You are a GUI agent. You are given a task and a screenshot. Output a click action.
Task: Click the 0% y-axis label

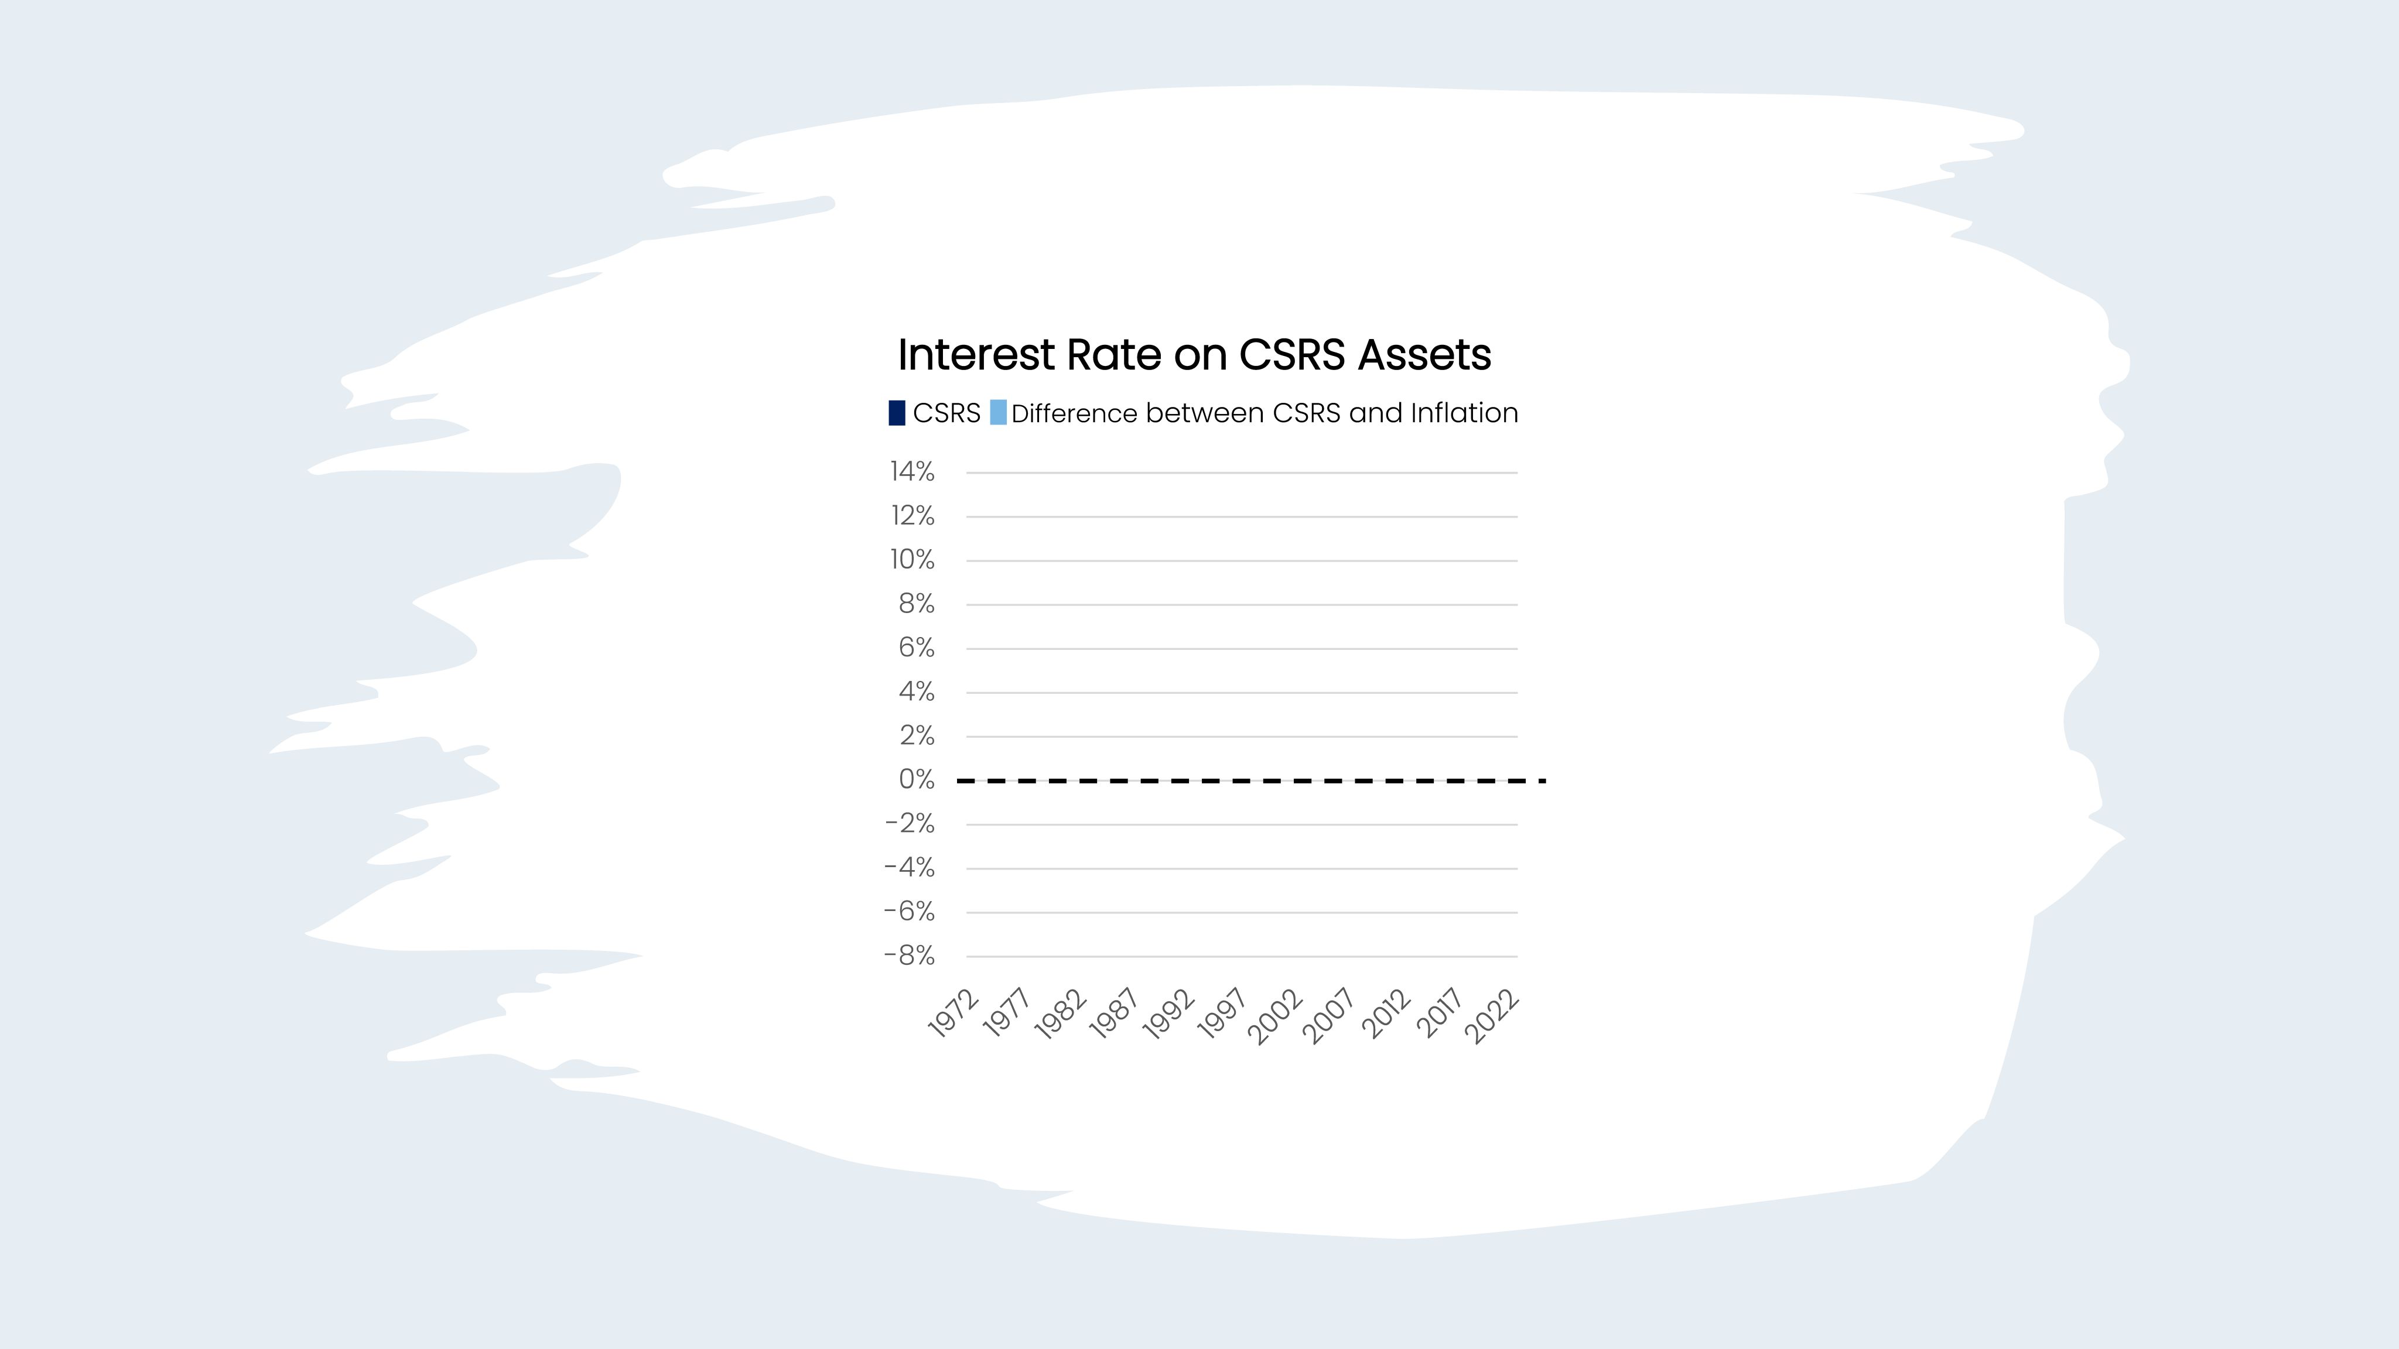pos(915,779)
